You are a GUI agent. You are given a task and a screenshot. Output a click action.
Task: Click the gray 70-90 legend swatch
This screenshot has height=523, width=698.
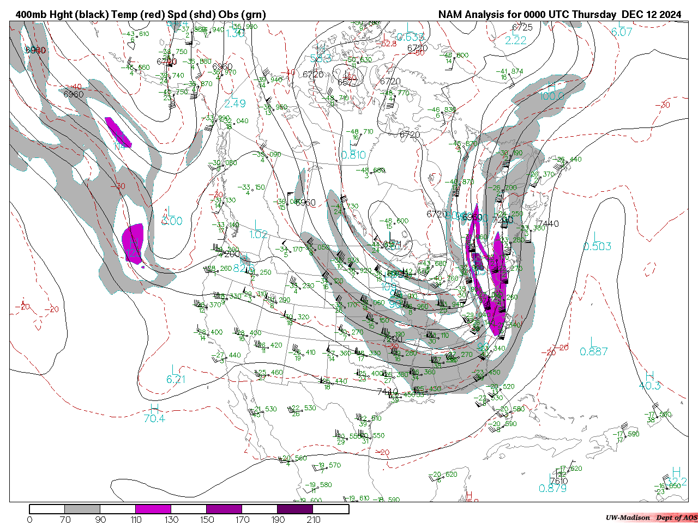[82, 509]
